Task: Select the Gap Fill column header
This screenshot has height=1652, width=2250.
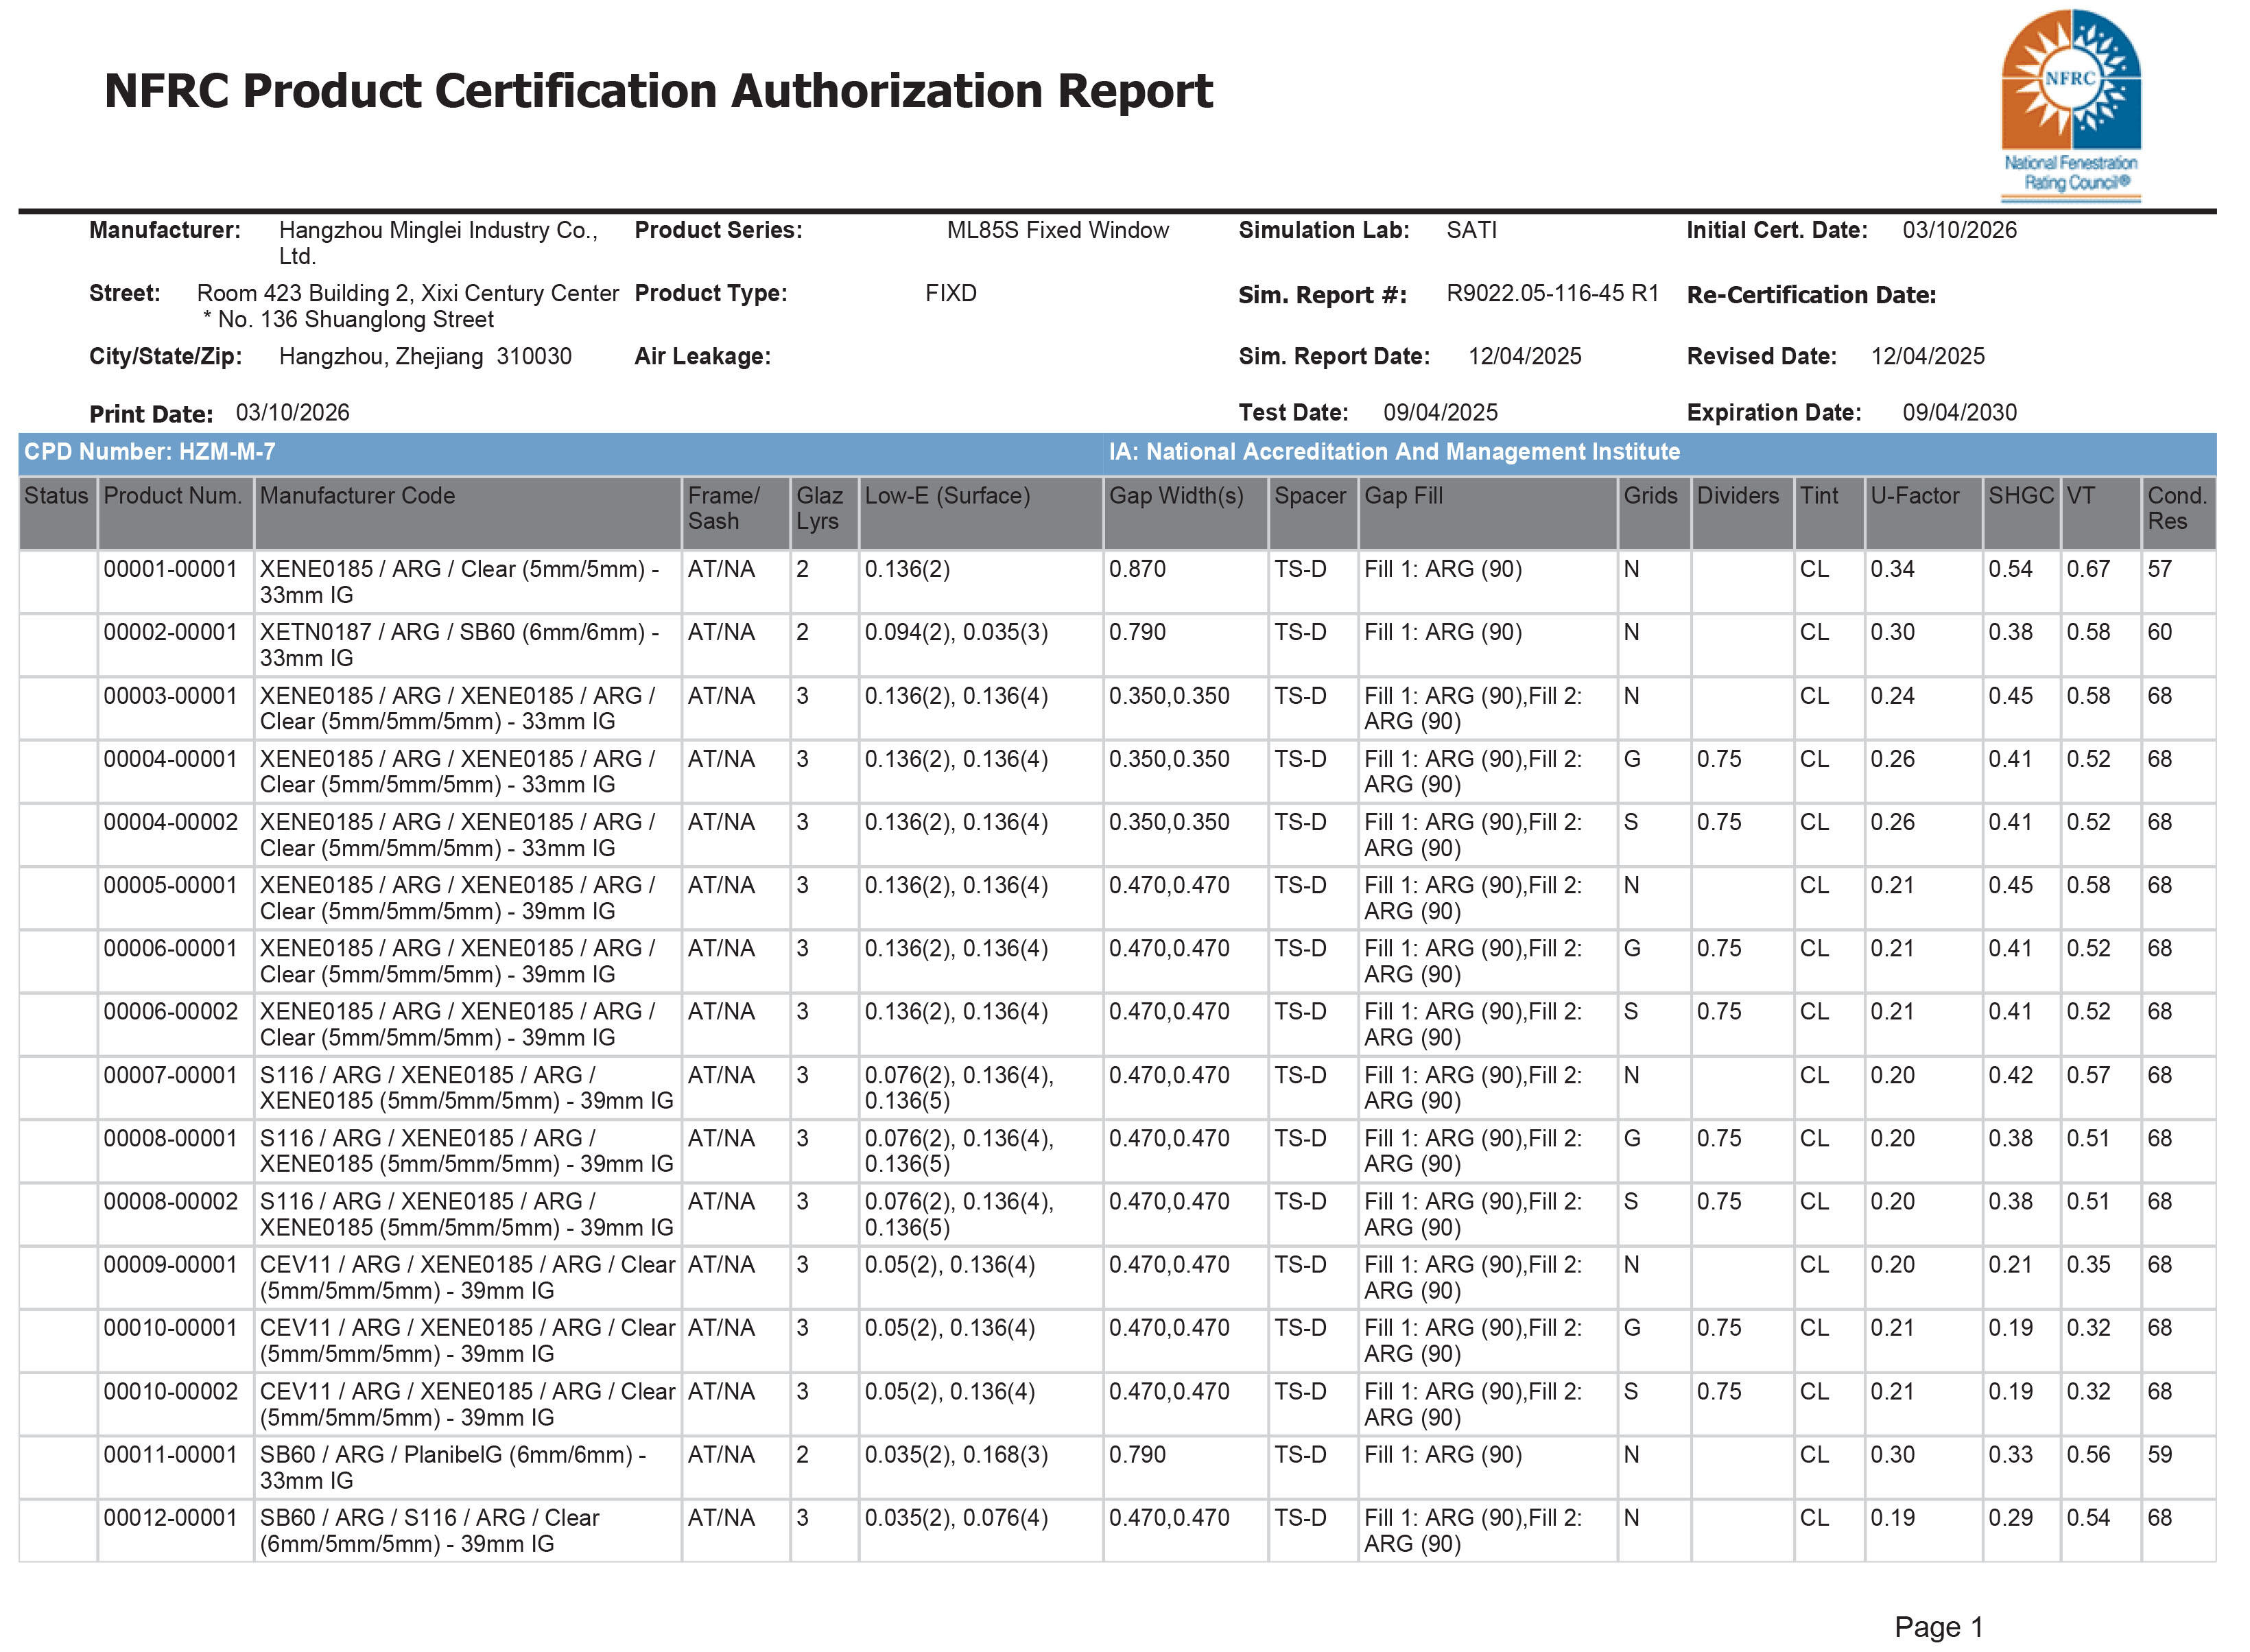Action: coord(1403,496)
